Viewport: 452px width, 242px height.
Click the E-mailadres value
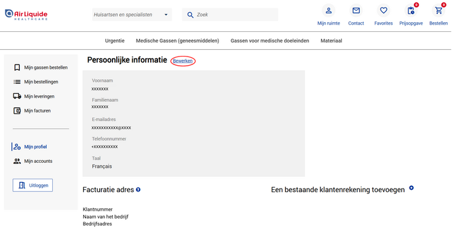(111, 128)
